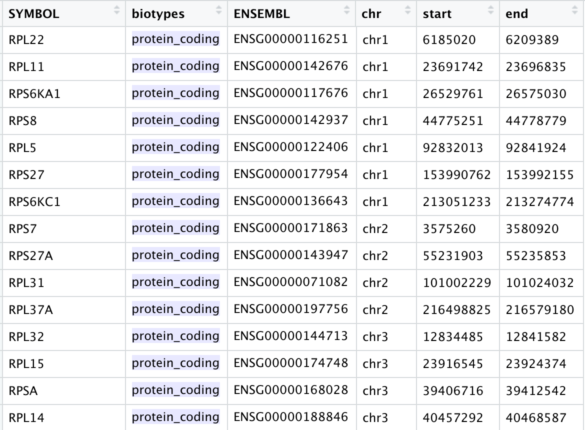
Task: Click ENSG00000188846 in RPL14 row
Action: tap(290, 417)
